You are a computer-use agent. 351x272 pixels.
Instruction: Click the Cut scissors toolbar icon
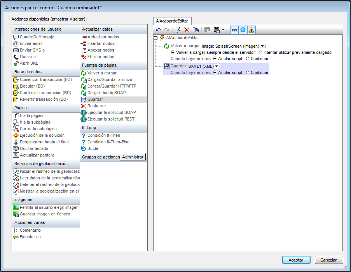pyautogui.click(x=178, y=30)
